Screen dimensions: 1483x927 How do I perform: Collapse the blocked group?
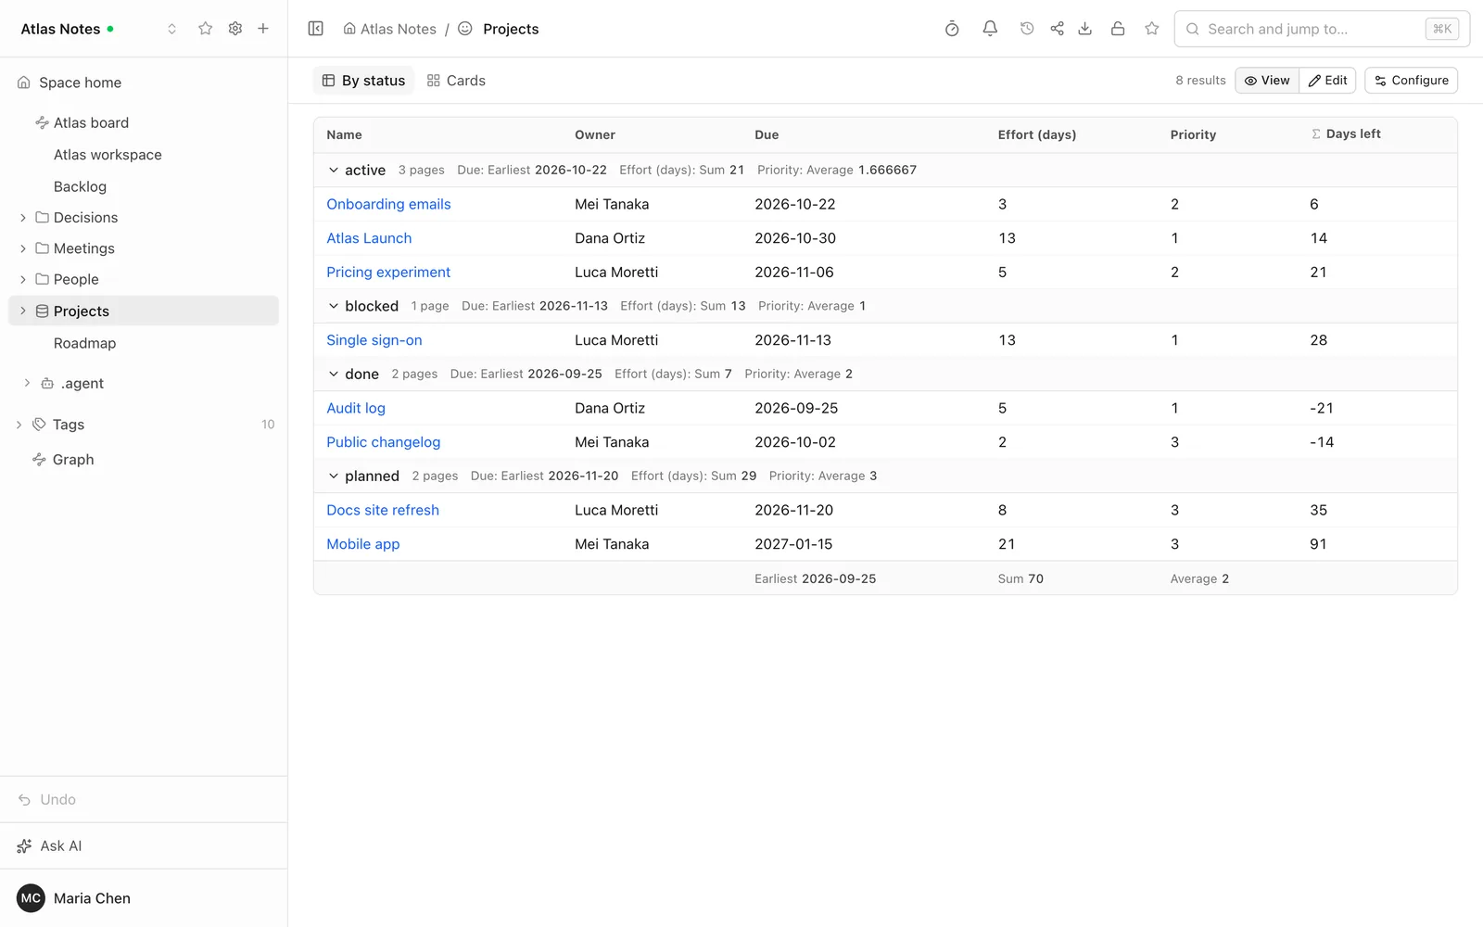(x=334, y=306)
